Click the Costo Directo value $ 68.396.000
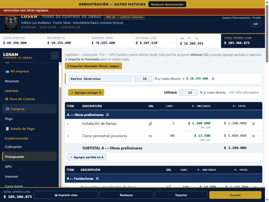The height and width of the screenshot is (202, 269). point(15,43)
